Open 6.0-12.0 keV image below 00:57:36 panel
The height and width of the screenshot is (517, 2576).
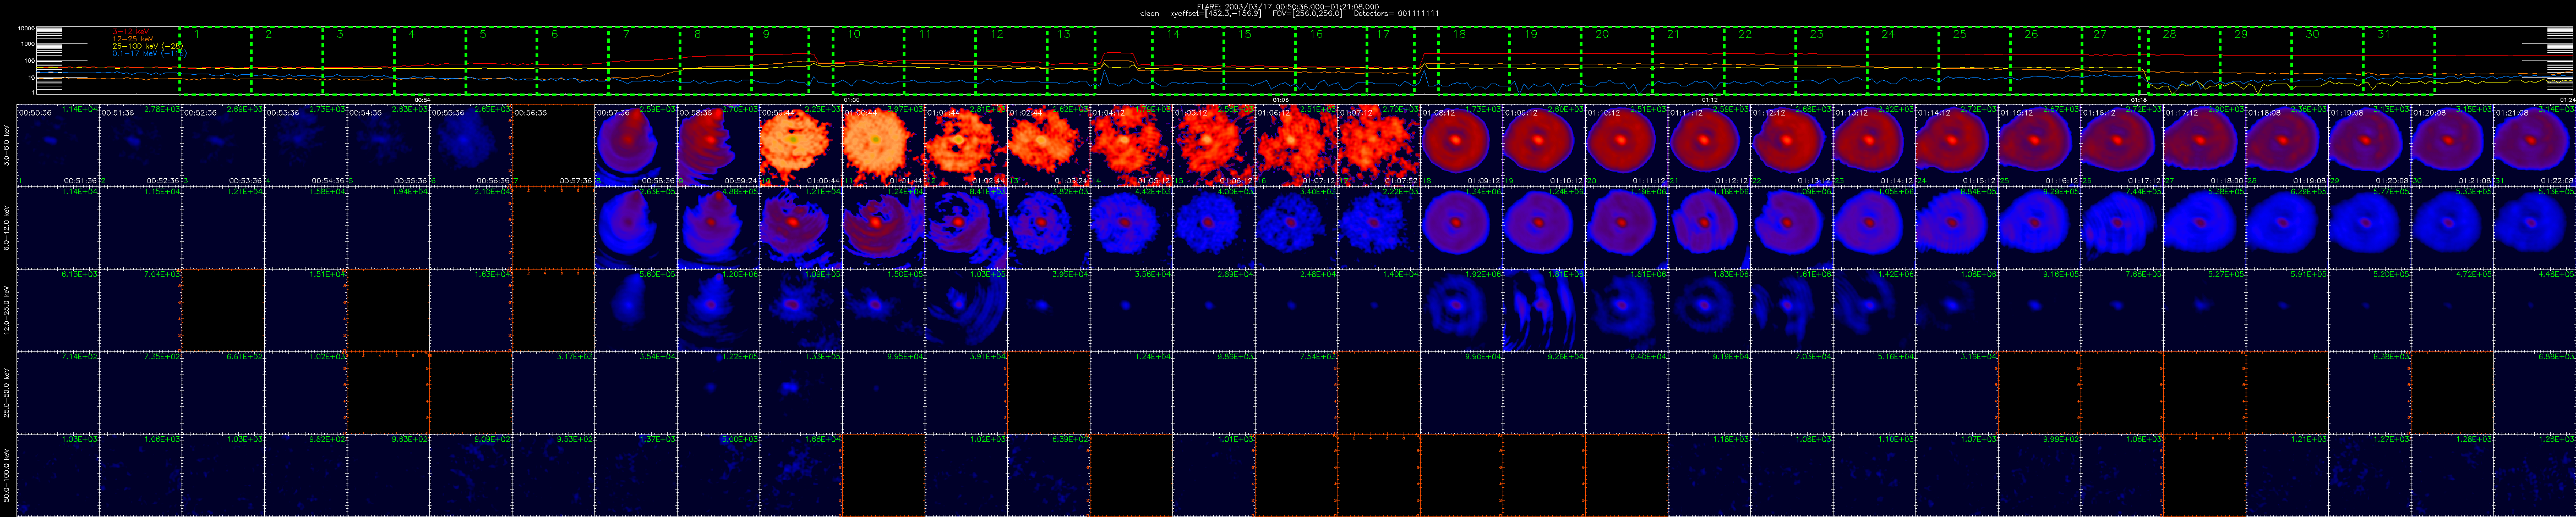635,227
